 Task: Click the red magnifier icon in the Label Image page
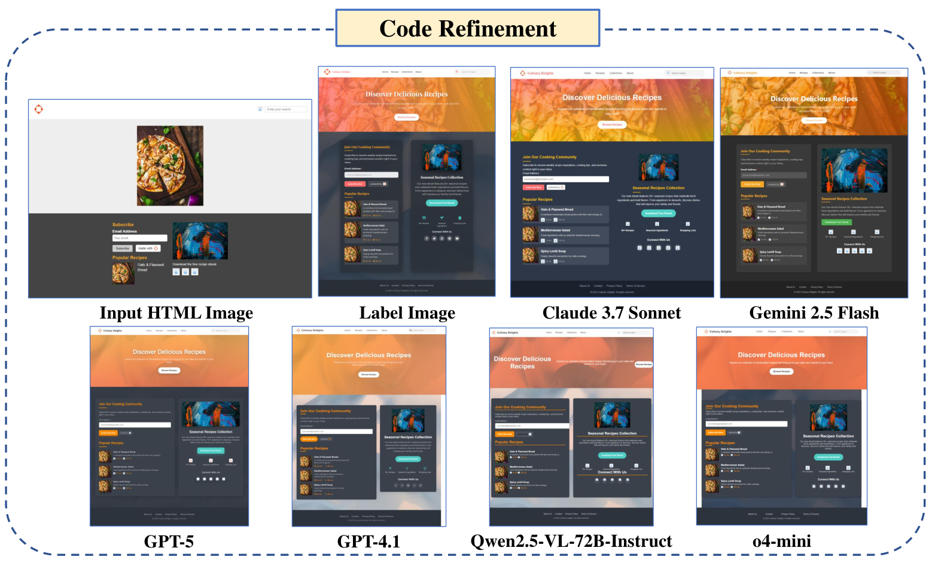point(456,72)
